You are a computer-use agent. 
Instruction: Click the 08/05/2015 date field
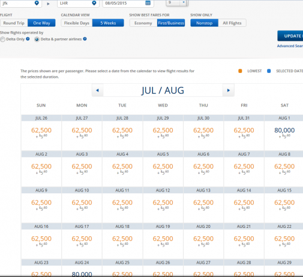pyautogui.click(x=128, y=4)
